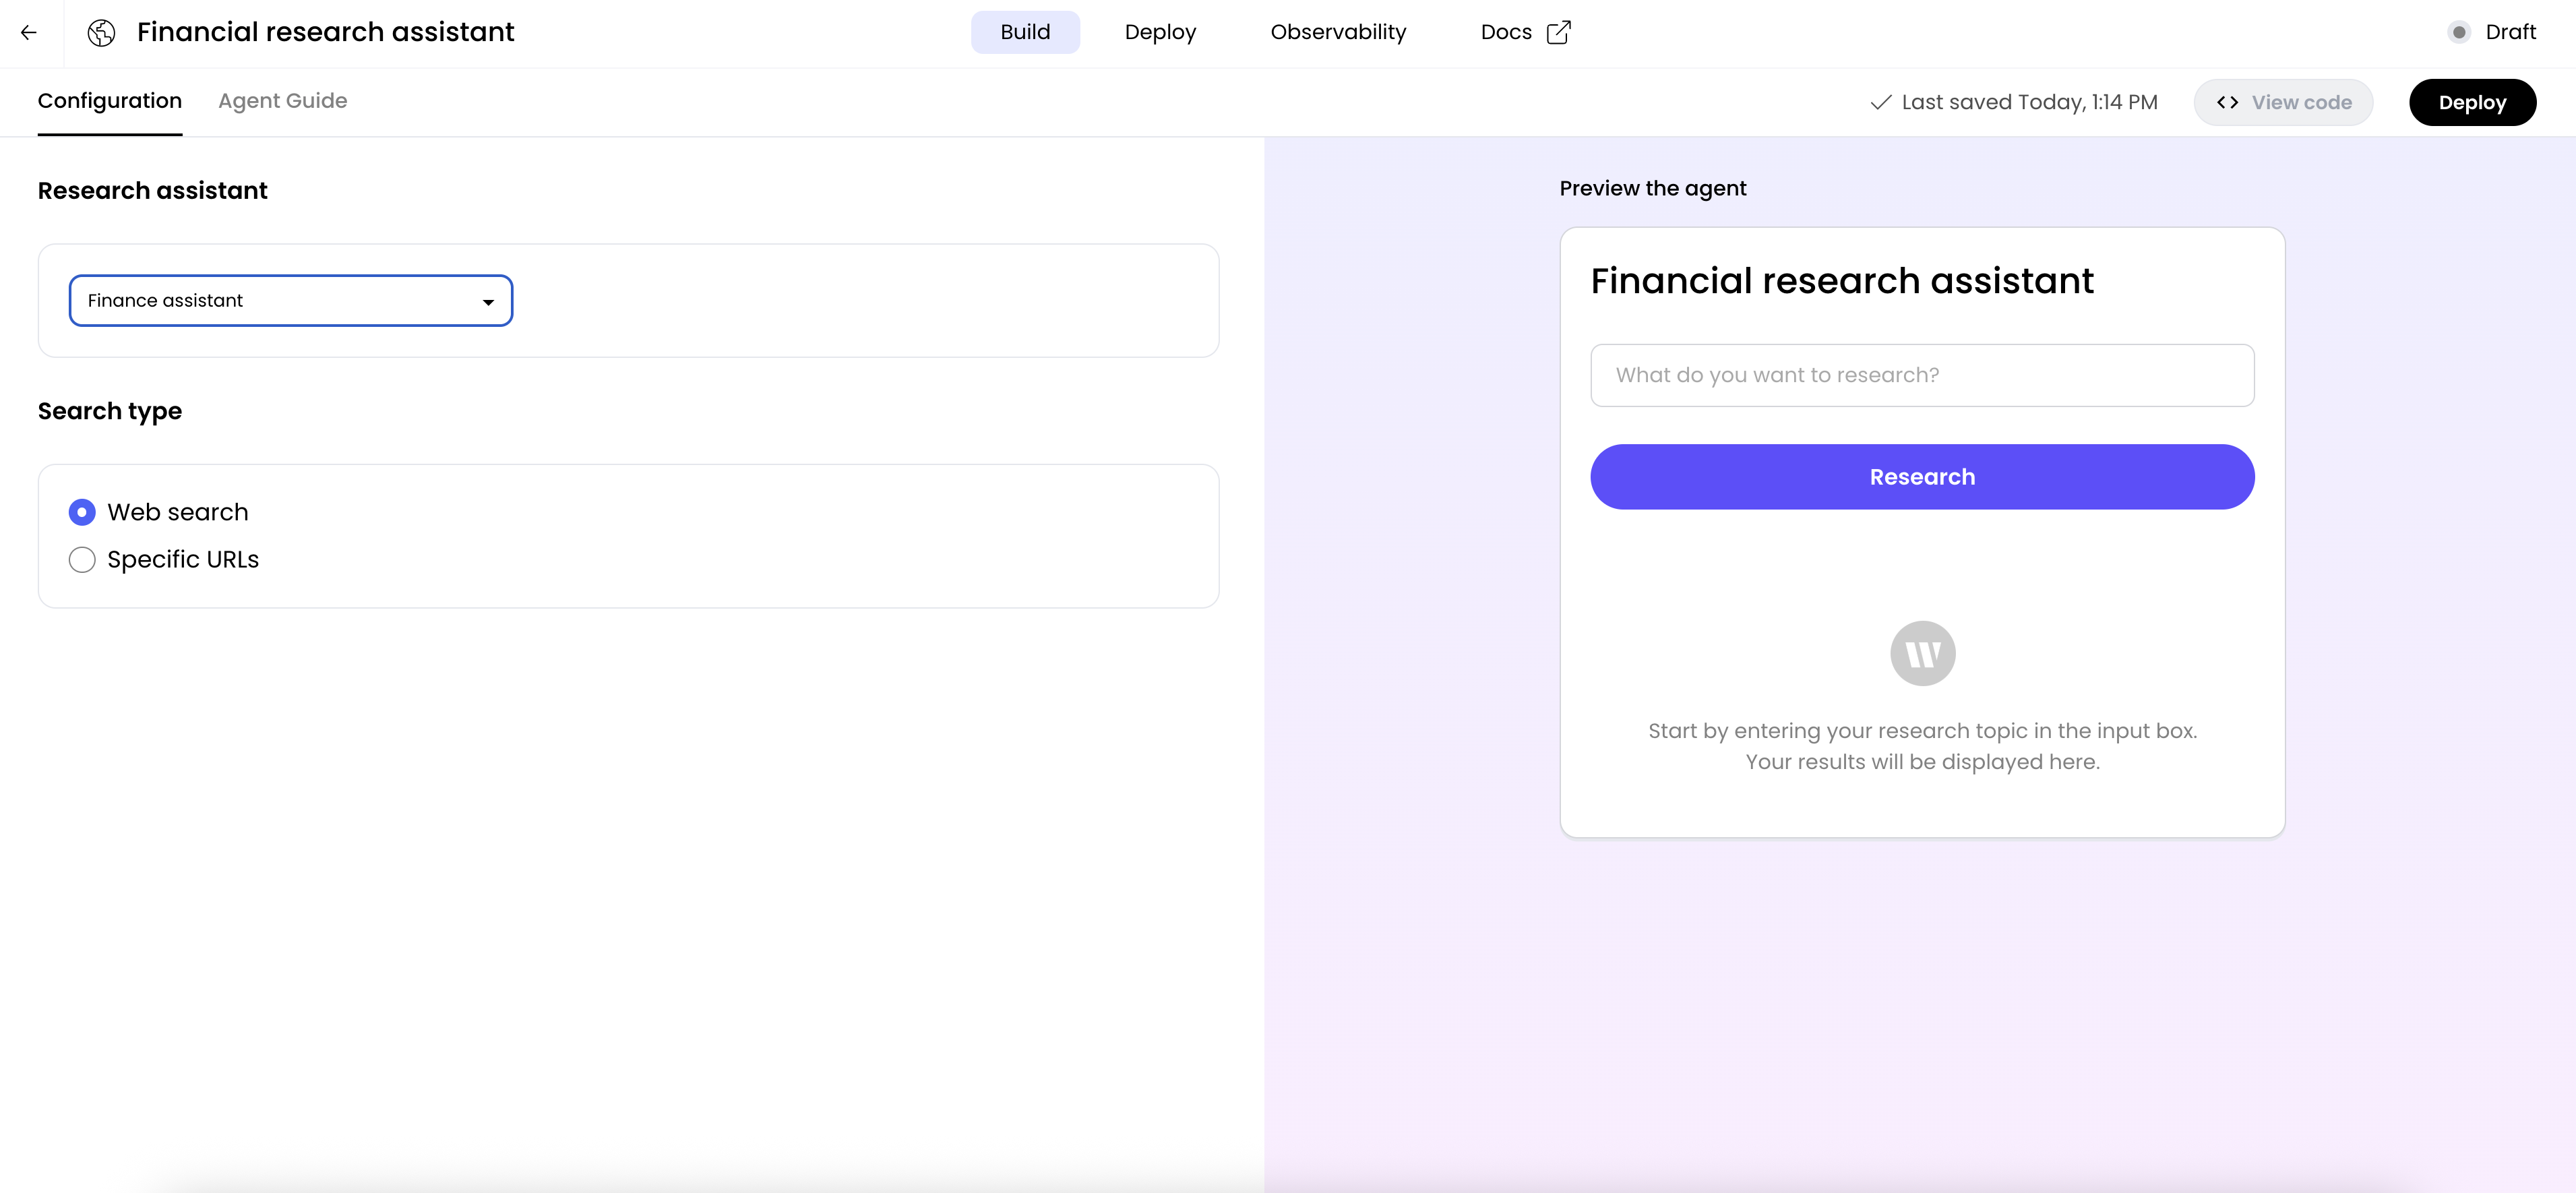Click the globe agent icon beside title
The width and height of the screenshot is (2576, 1193).
click(101, 32)
